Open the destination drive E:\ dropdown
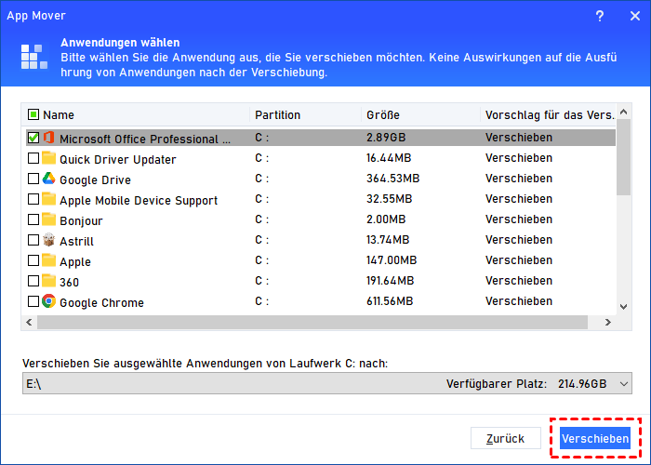This screenshot has width=651, height=465. [x=623, y=383]
